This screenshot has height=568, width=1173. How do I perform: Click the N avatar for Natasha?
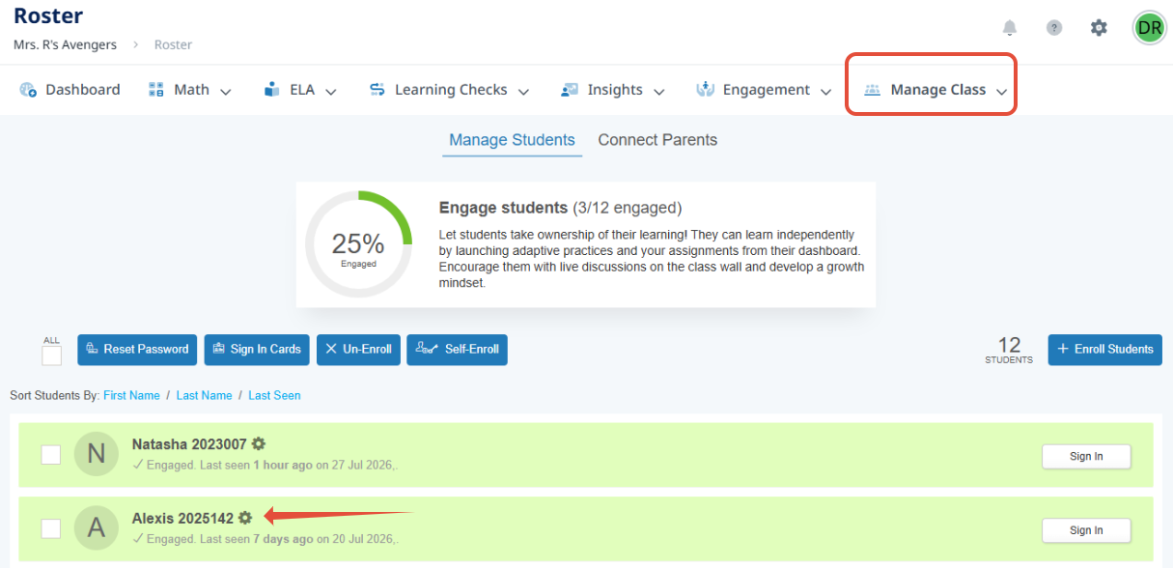96,454
